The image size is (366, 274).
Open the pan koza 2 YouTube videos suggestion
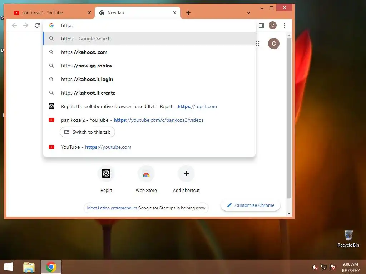pyautogui.click(x=149, y=120)
